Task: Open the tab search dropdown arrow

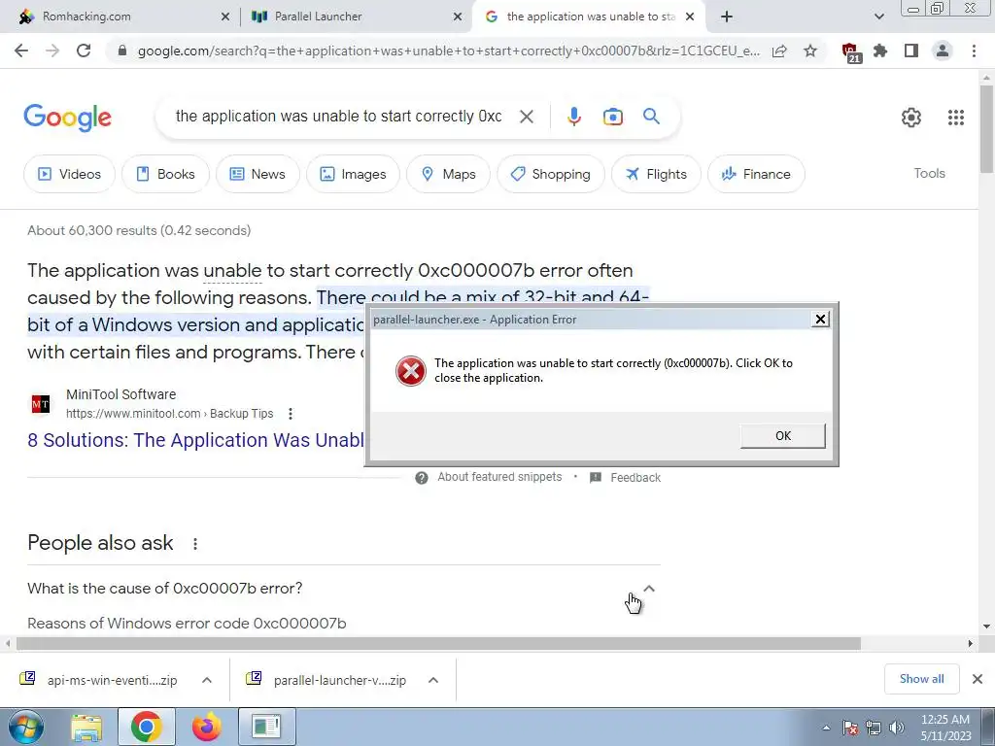Action: 878,17
